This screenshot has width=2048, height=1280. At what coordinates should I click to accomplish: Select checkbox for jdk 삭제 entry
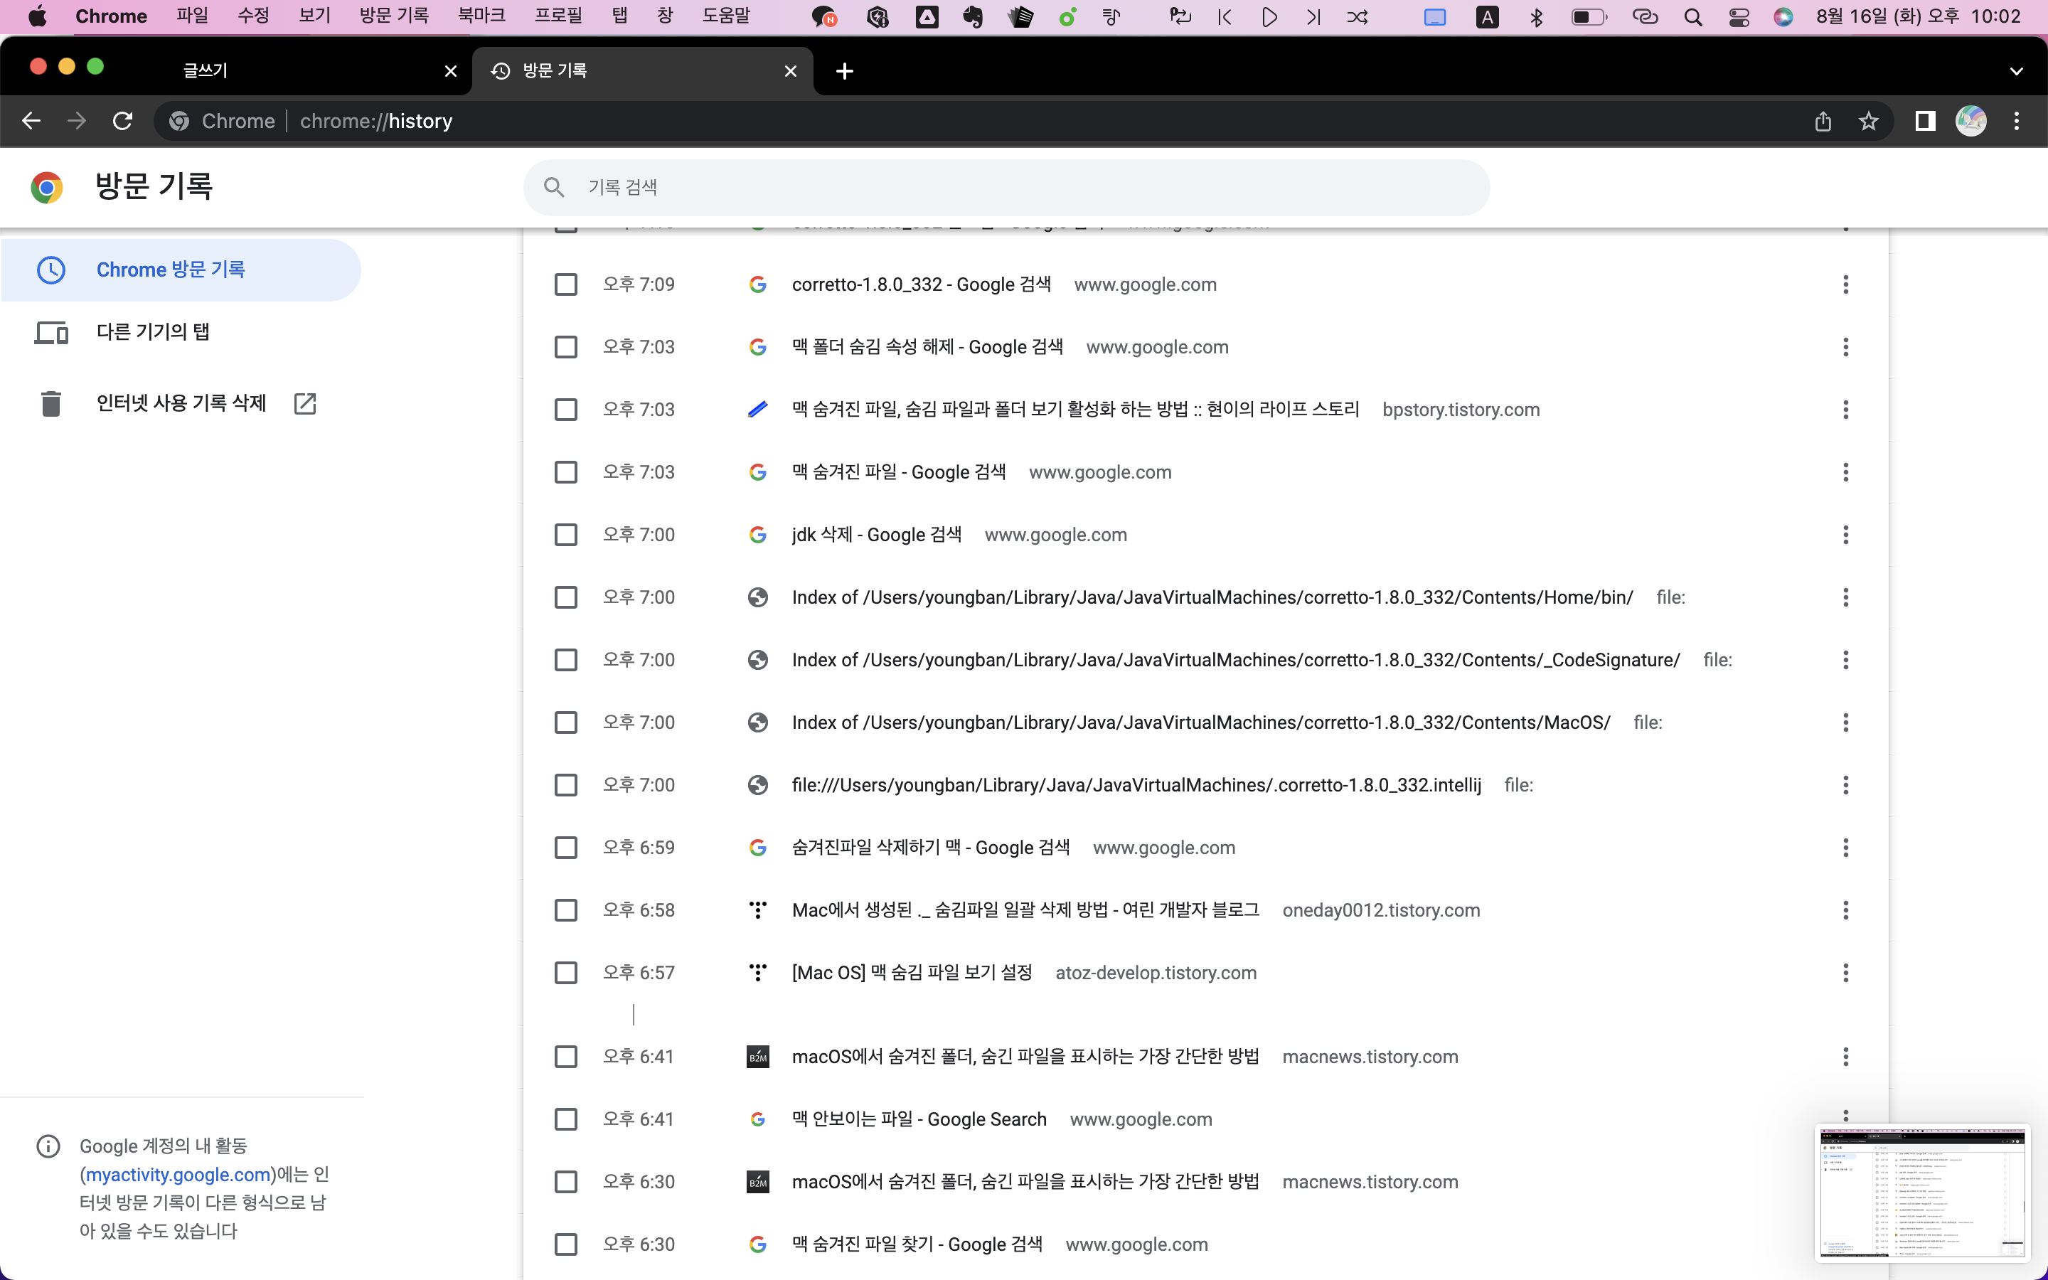[565, 535]
